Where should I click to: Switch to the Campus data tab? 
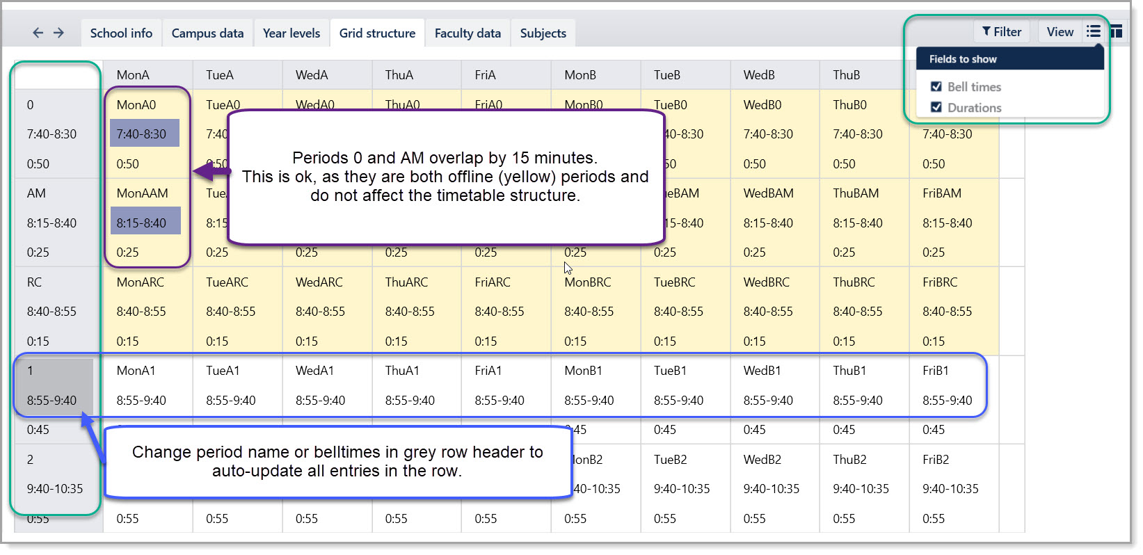tap(207, 33)
